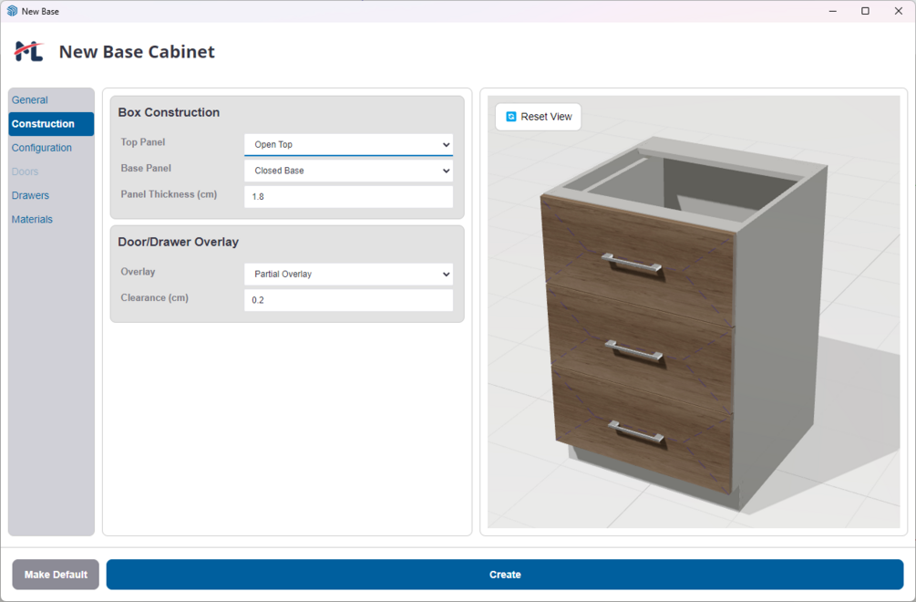This screenshot has height=602, width=916.
Task: Click the Panel Thickness input field
Action: click(x=348, y=196)
